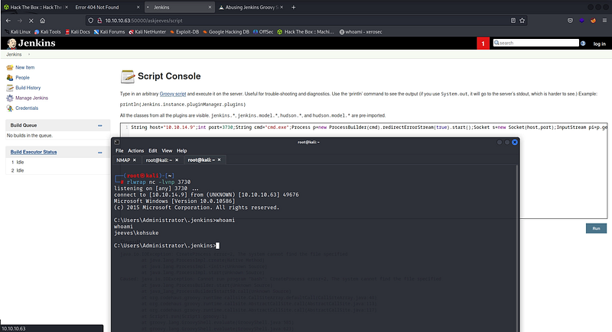Bookmark this page with the star
This screenshot has width=612, height=332.
tap(522, 21)
